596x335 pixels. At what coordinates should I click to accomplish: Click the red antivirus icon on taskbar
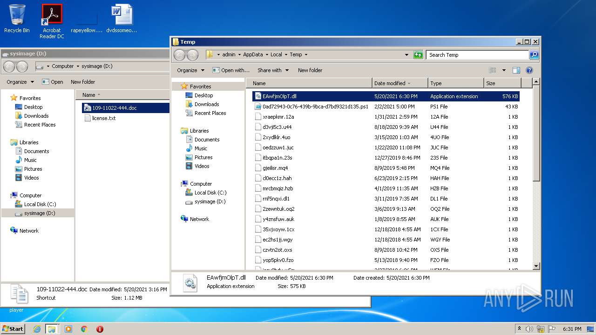pyautogui.click(x=100, y=329)
